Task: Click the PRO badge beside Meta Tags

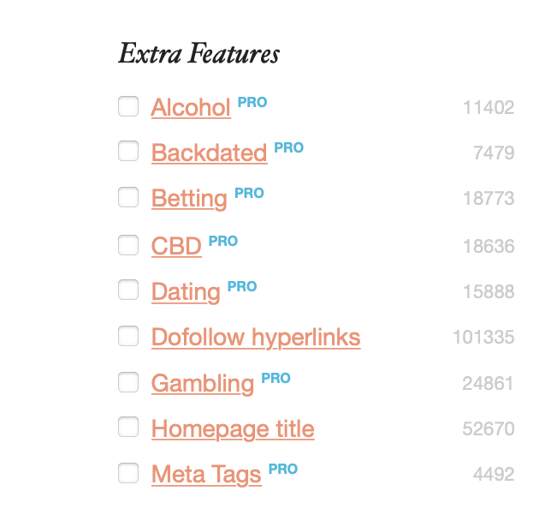Action: pos(283,469)
